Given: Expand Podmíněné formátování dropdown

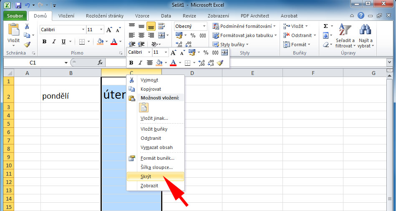Looking at the screenshot, I should [274, 26].
